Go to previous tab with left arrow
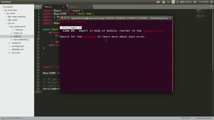This screenshot has height=120, width=214. tap(36, 6)
